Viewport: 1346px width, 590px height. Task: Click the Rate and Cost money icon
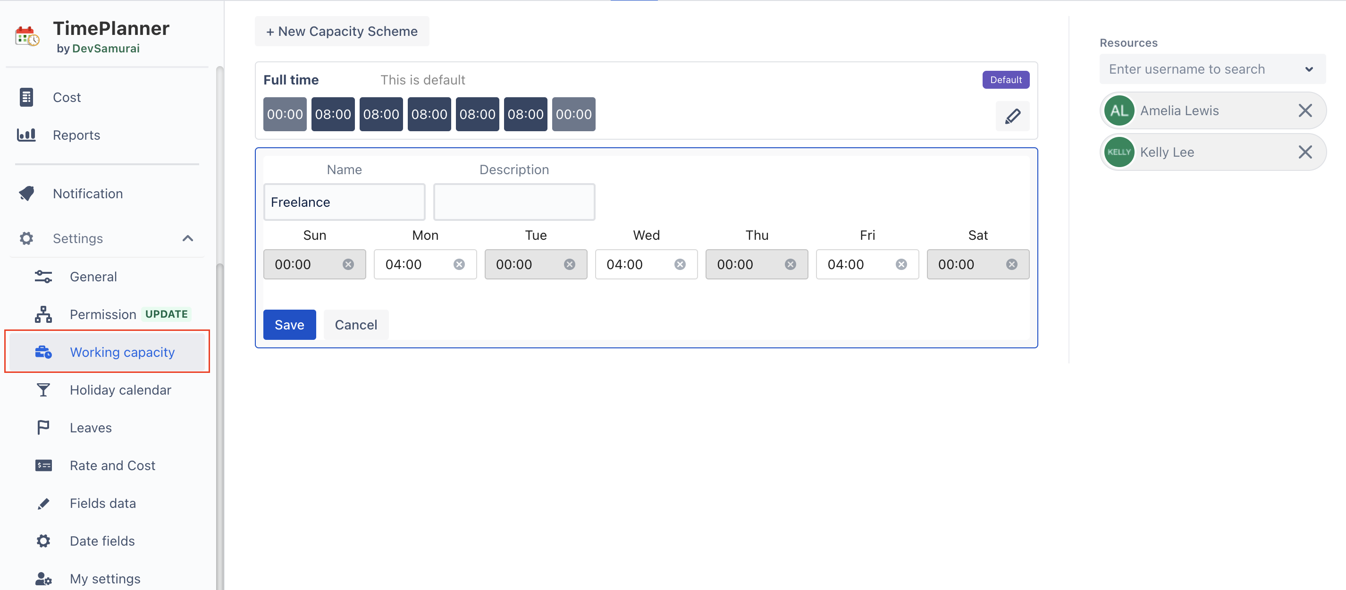tap(43, 465)
